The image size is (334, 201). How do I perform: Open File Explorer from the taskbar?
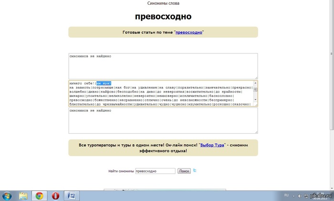point(23,196)
